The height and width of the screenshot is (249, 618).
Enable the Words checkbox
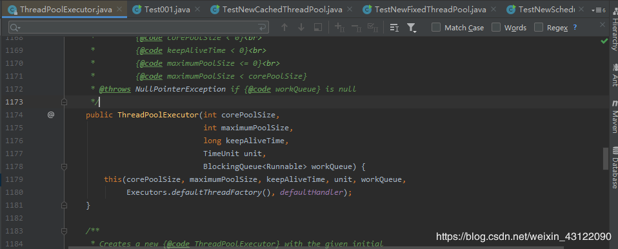(496, 27)
